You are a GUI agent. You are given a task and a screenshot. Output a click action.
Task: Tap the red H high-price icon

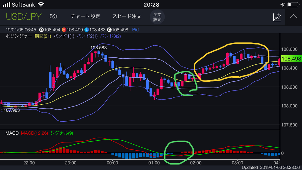click(x=64, y=30)
